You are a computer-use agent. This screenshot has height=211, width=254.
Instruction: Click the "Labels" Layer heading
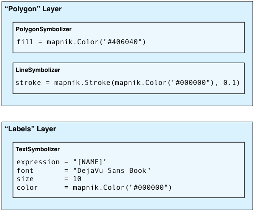point(30,129)
